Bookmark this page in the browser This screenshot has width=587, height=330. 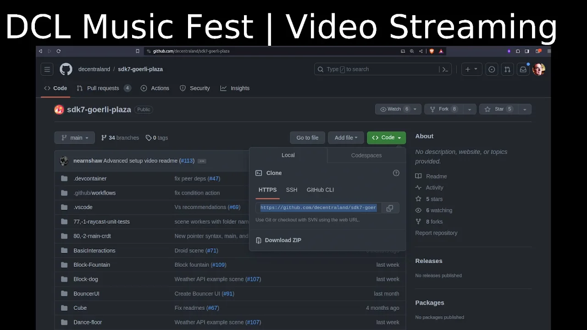click(x=137, y=51)
